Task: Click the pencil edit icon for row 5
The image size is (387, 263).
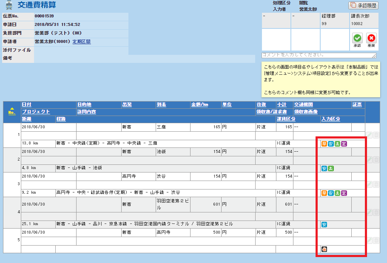Action: point(370,240)
